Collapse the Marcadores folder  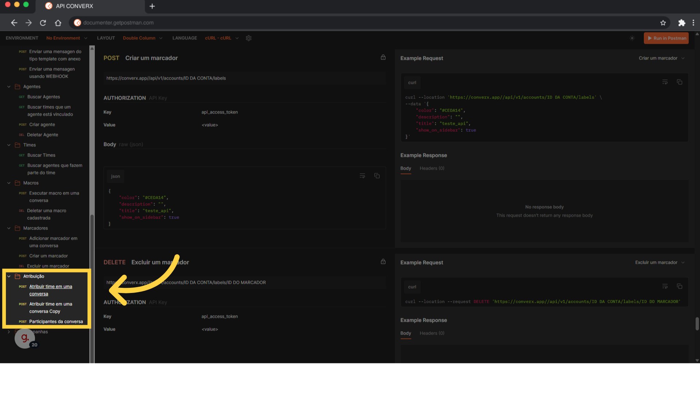(x=9, y=228)
